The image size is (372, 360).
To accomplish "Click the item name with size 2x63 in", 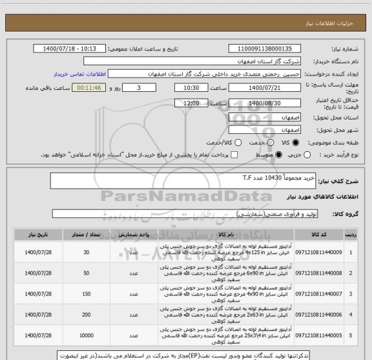I will pos(226,315).
